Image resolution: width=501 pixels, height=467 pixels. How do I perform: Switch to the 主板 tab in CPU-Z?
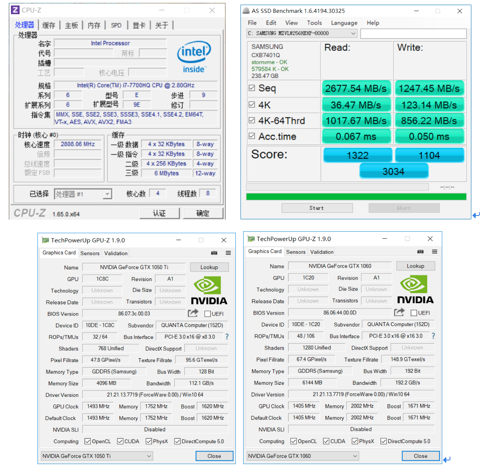(x=71, y=25)
